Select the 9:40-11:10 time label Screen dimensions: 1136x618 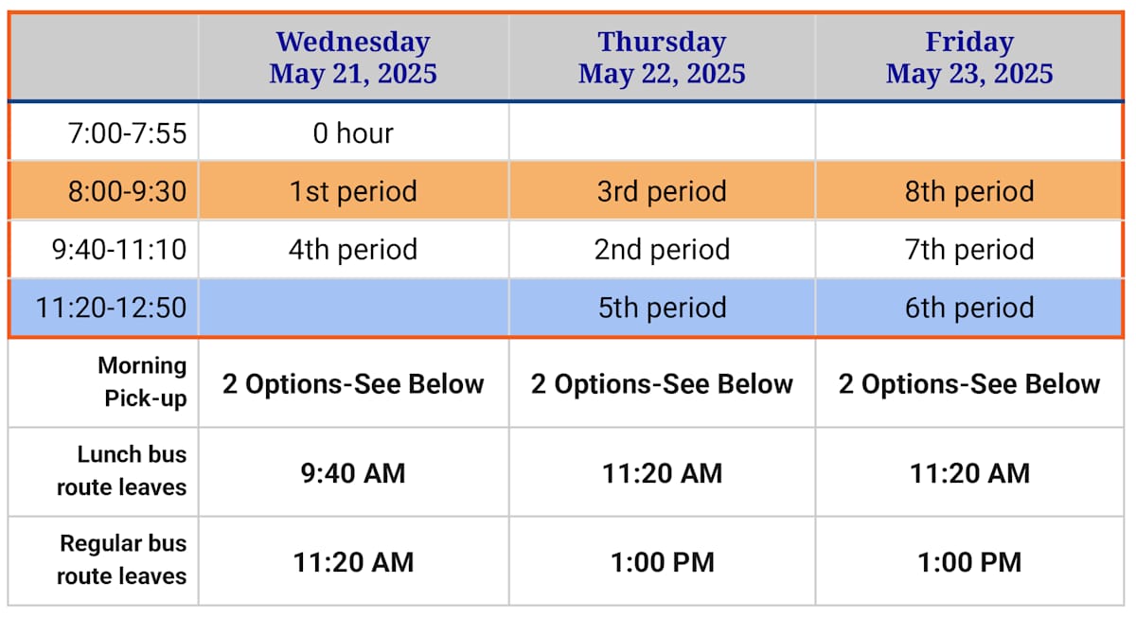tap(119, 250)
